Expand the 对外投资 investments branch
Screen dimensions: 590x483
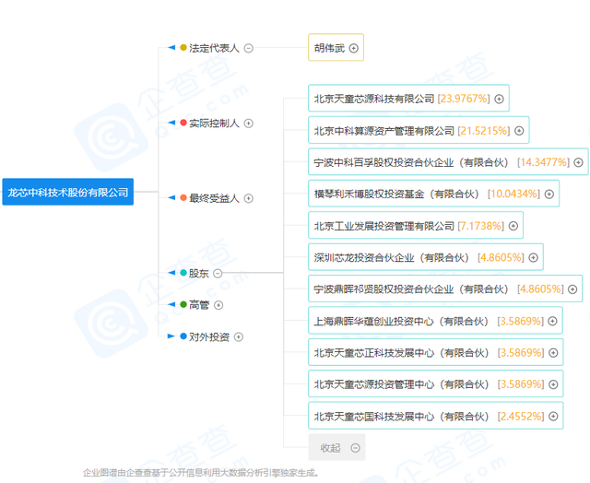(x=238, y=336)
